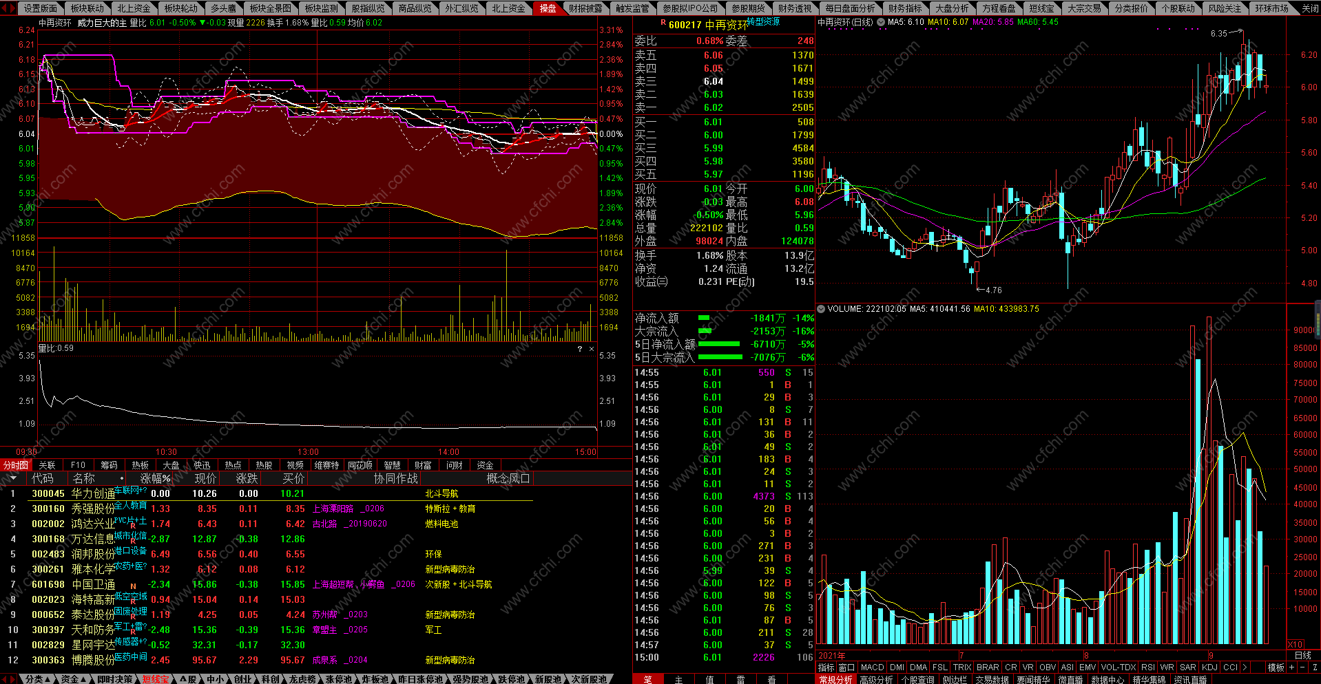This screenshot has height=684, width=1321.
Task: Switch to the 雷 tab under the tick list
Action: [x=740, y=679]
